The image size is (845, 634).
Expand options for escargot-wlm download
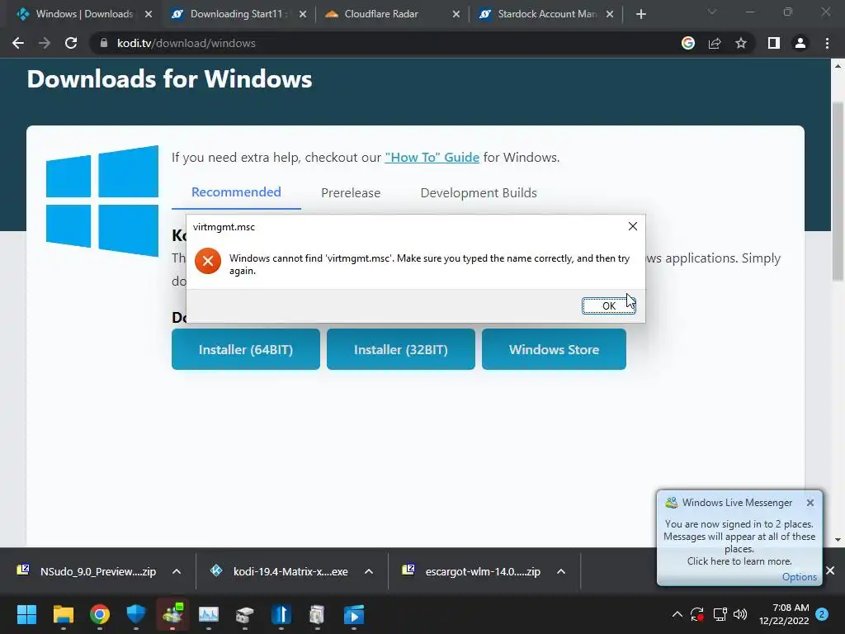click(561, 571)
